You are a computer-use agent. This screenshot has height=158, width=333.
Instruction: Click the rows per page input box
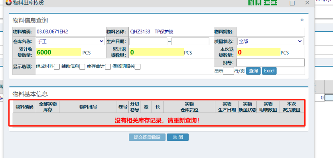[229, 71]
